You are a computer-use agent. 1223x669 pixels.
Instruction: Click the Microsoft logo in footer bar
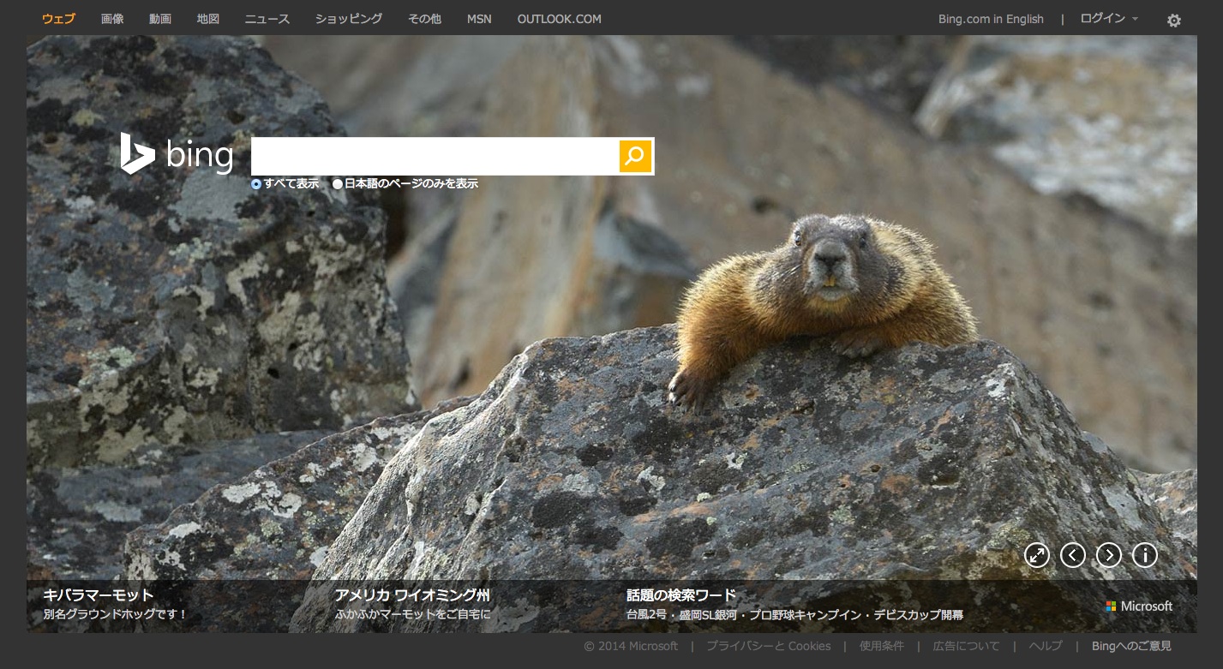click(1139, 606)
